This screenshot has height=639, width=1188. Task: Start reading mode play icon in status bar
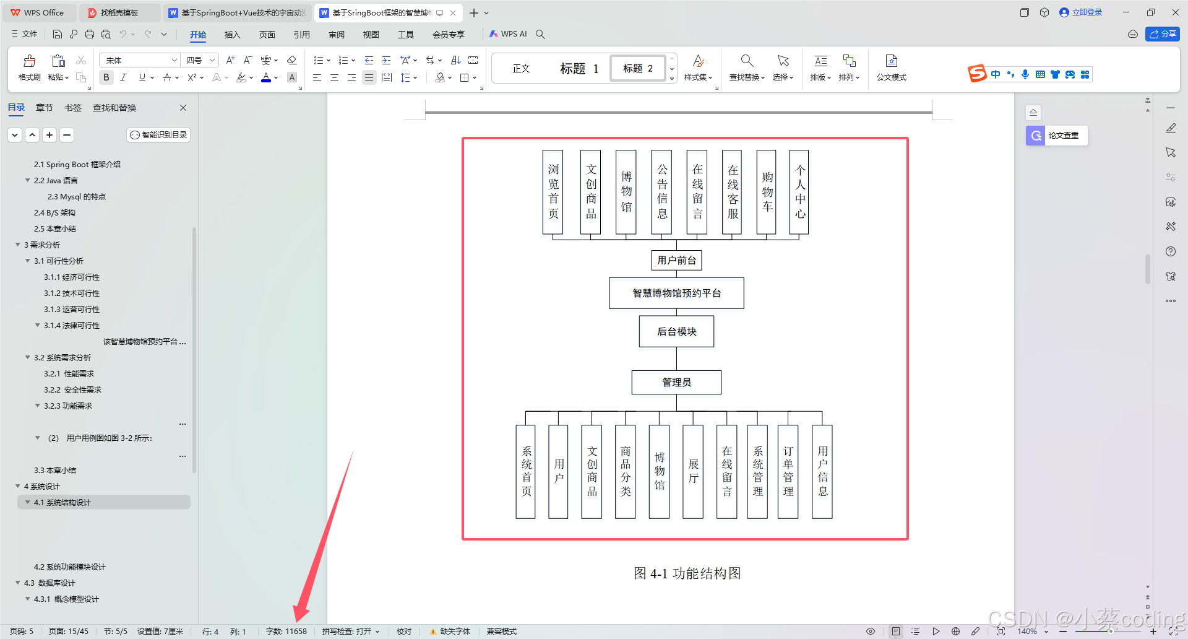click(x=936, y=632)
